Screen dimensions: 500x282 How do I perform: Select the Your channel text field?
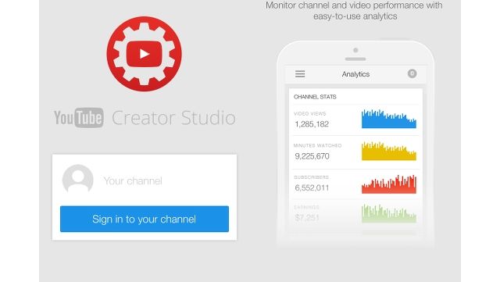pos(133,181)
